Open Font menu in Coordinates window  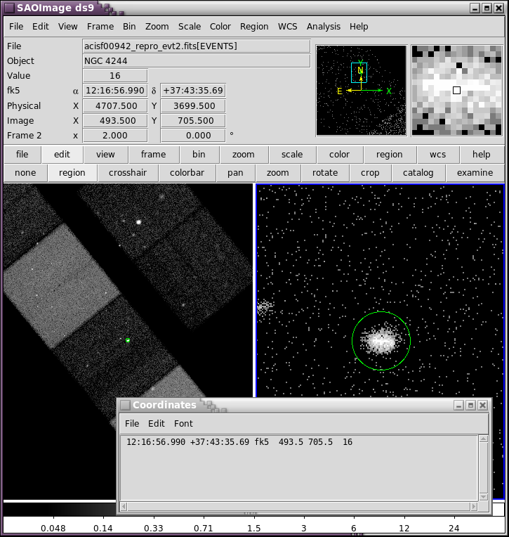click(183, 424)
